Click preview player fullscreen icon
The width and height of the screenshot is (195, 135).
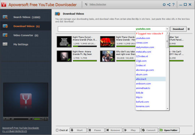(x=45, y=119)
